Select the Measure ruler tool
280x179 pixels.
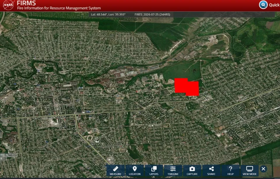[116, 171]
